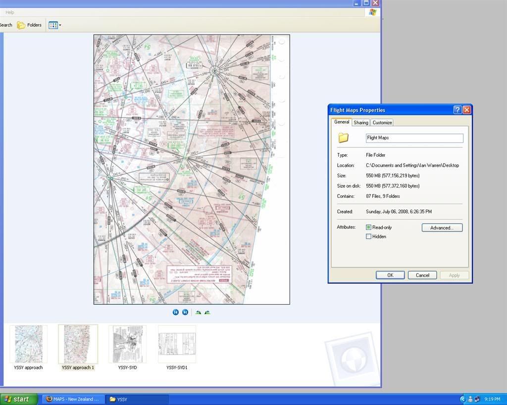This screenshot has height=405, width=507.
Task: Click the network connection tray icon
Action: click(x=477, y=399)
